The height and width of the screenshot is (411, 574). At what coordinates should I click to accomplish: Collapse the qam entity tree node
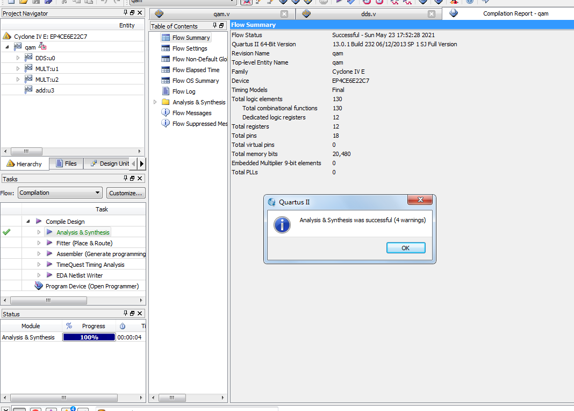(7, 47)
